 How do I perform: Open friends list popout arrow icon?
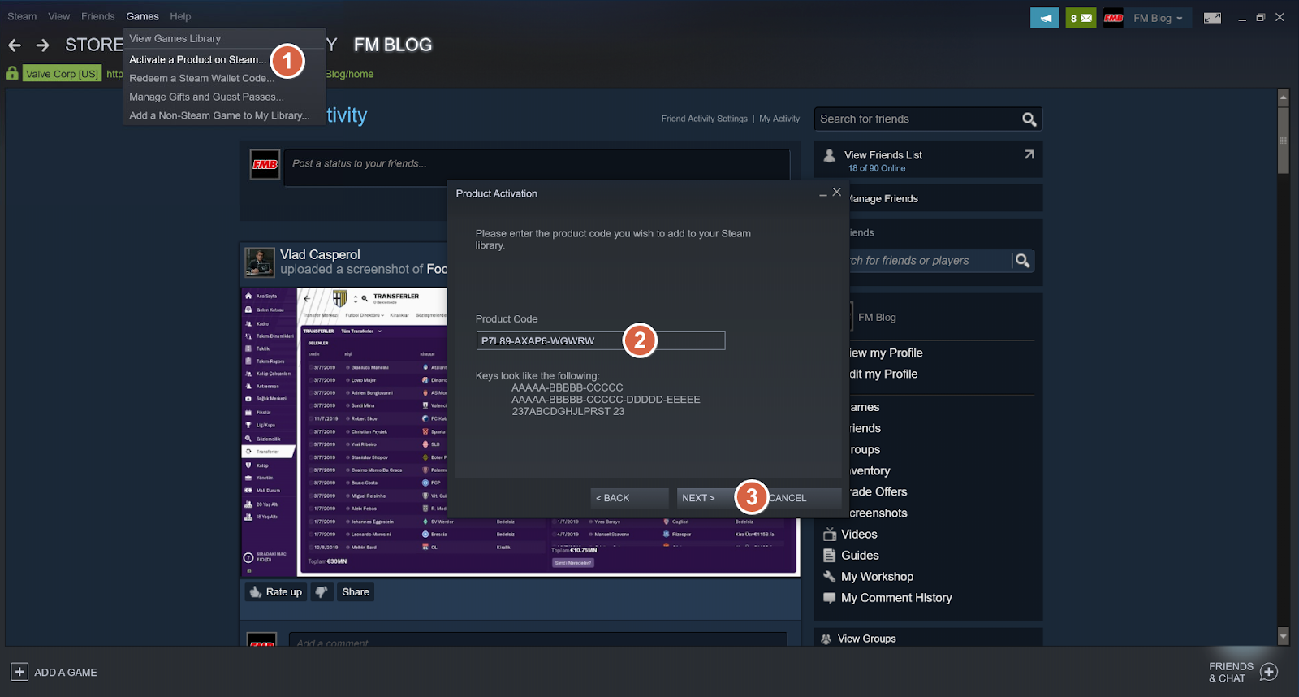pos(1029,154)
